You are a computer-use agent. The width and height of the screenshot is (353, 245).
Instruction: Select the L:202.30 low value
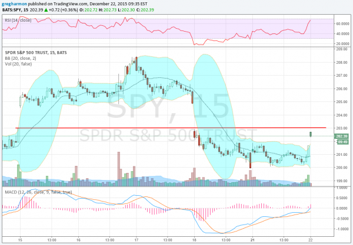tap(127, 10)
